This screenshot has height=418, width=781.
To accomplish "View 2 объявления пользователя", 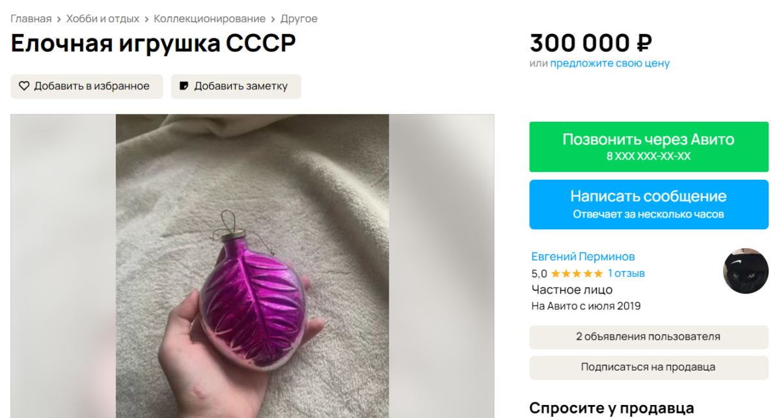I will click(648, 337).
